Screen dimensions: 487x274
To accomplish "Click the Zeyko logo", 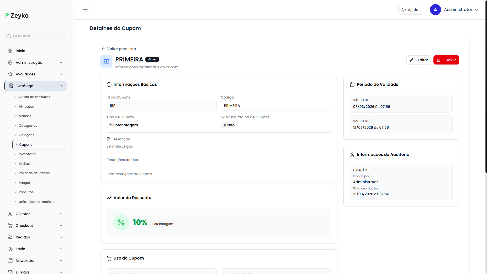I will pyautogui.click(x=17, y=15).
